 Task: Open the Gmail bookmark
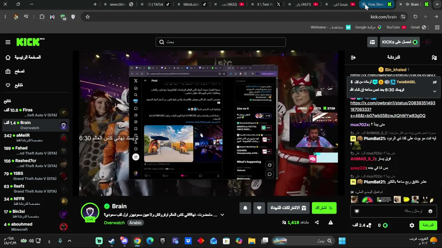click(419, 27)
